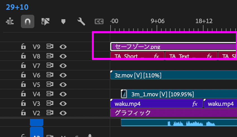Toggle Linked Selection in timeline toolbar
The width and height of the screenshot is (237, 137).
(x=45, y=21)
